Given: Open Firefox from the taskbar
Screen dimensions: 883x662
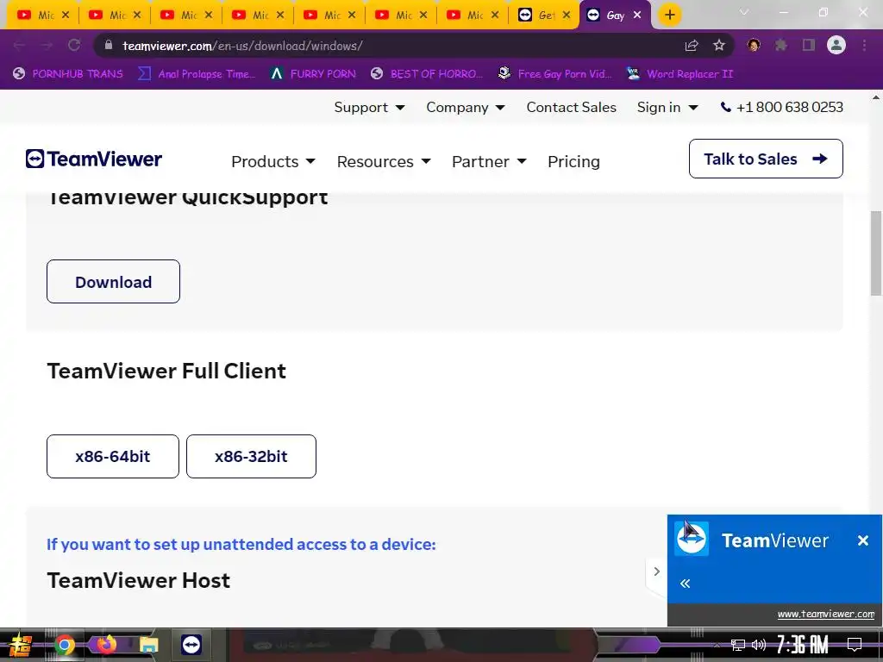Looking at the screenshot, I should 106,645.
